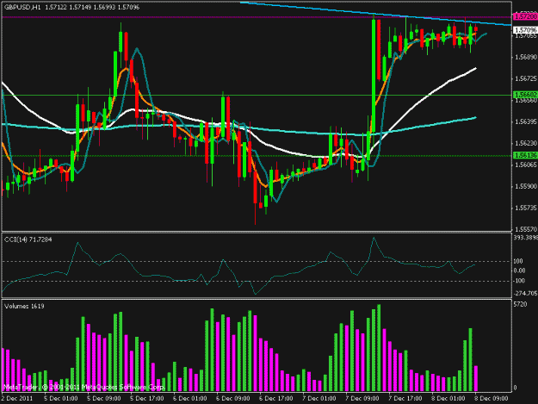Select the magenta 1.57200 price label
Viewport: 538px width, 404px height.
pos(525,16)
